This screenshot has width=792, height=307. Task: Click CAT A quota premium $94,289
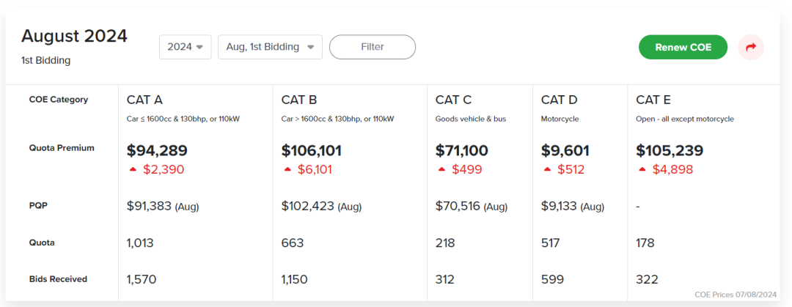pos(157,151)
